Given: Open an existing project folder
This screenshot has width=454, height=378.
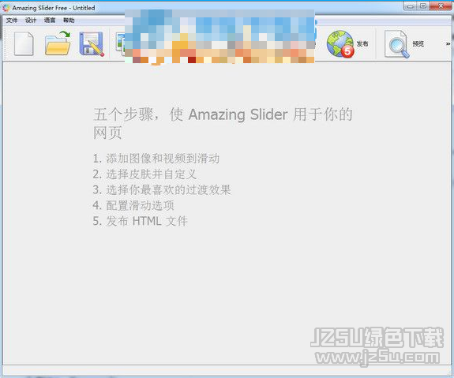Looking at the screenshot, I should point(58,43).
